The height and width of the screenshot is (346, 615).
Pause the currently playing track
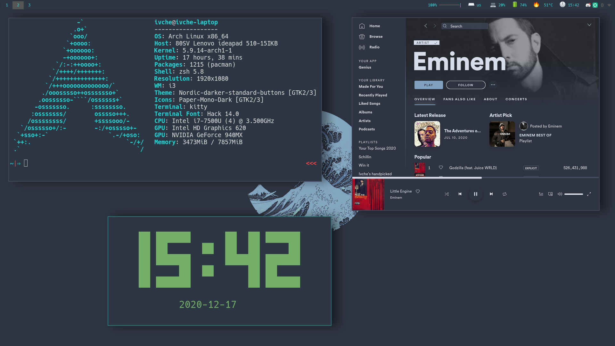click(x=475, y=194)
